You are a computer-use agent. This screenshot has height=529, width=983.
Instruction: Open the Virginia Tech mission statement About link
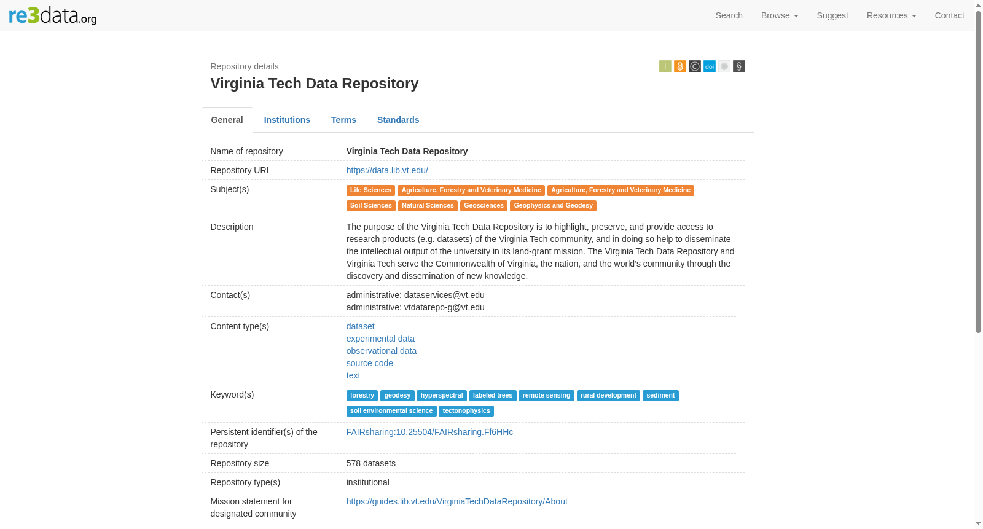[x=456, y=501]
